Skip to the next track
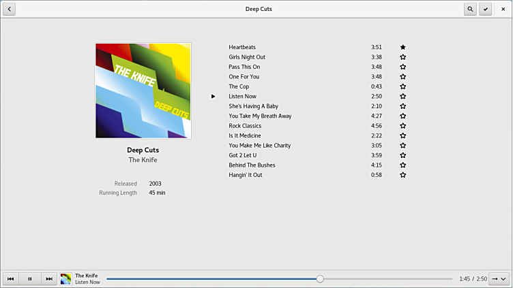This screenshot has height=288, width=513. pos(48,278)
